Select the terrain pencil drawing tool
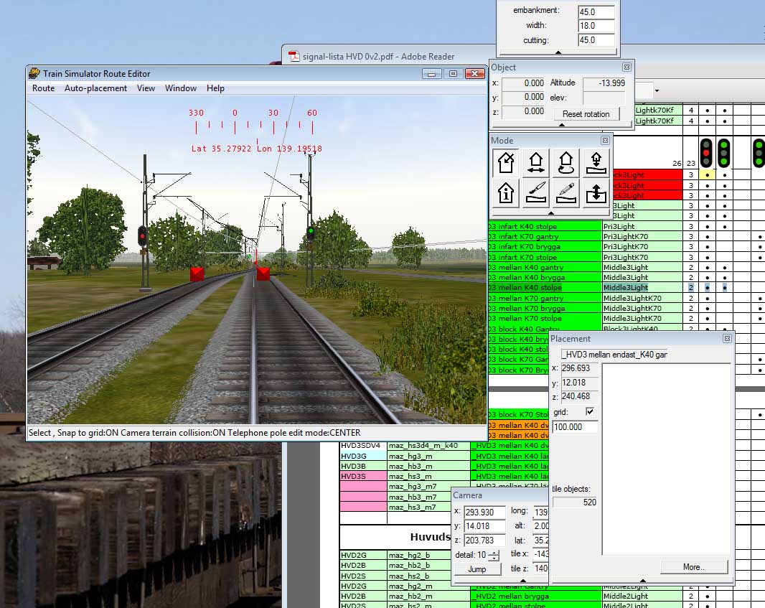The height and width of the screenshot is (608, 765). click(x=565, y=193)
